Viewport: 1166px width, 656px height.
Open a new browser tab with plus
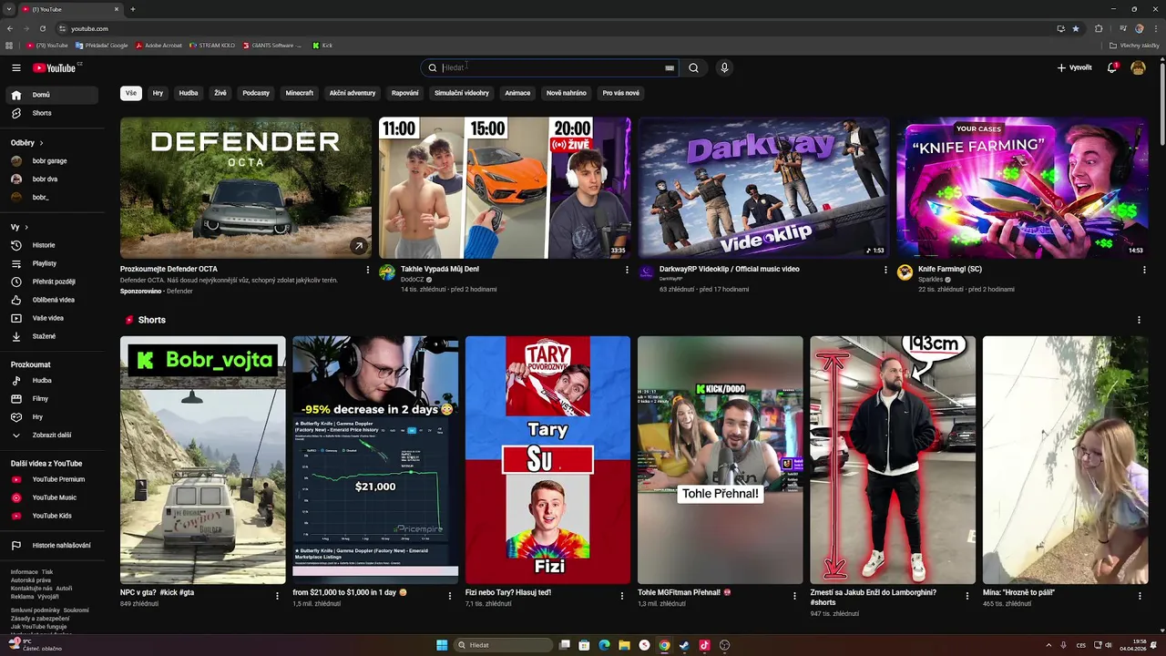point(133,9)
